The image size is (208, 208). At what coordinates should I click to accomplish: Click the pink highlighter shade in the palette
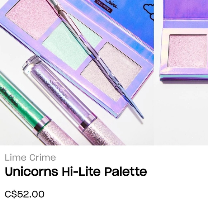pyautogui.click(x=32, y=19)
